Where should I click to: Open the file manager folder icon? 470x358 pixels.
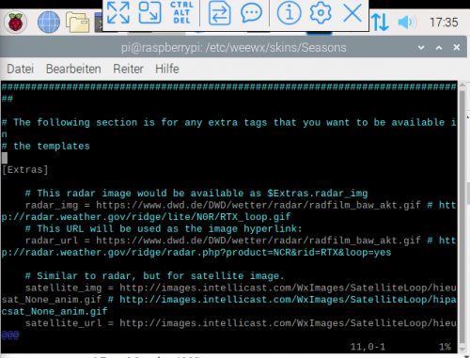(x=77, y=23)
